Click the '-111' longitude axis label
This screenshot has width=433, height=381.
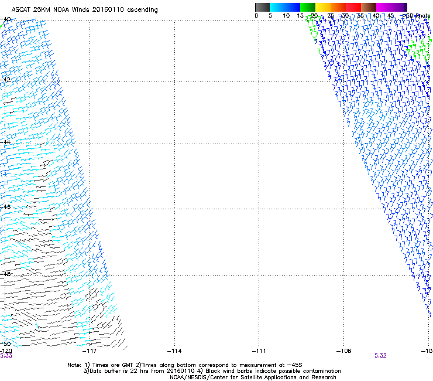tap(259, 351)
